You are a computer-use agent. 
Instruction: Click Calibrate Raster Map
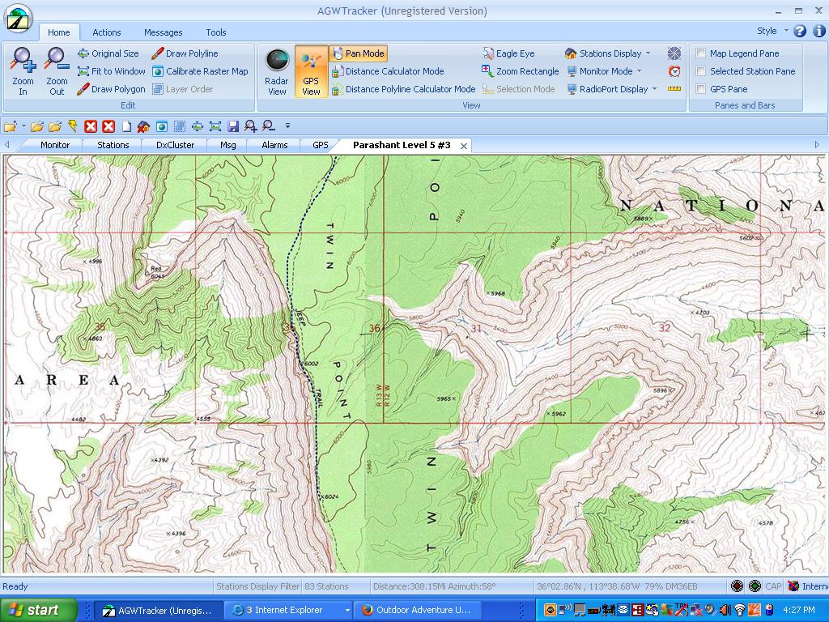point(200,71)
